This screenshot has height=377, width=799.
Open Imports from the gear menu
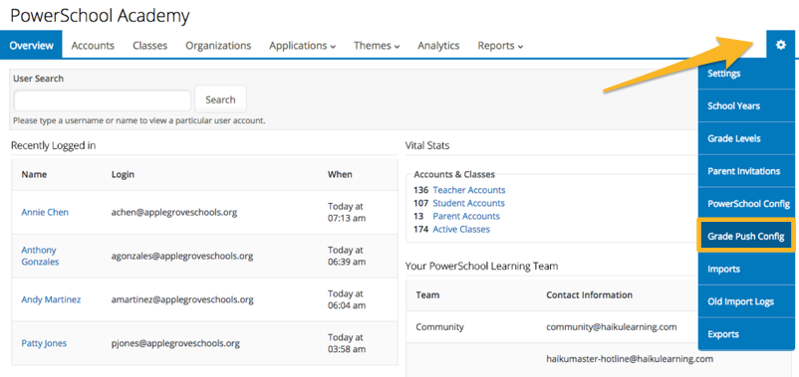tap(746, 269)
